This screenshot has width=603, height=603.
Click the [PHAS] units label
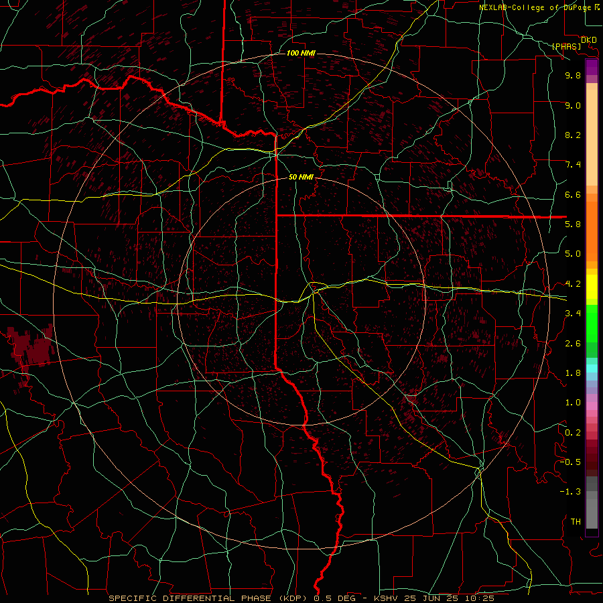tap(566, 46)
